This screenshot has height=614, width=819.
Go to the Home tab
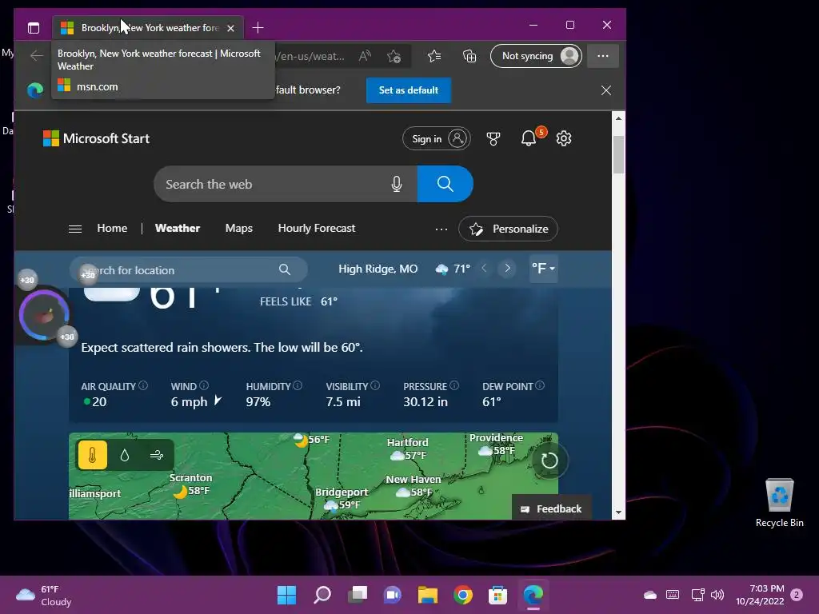112,228
